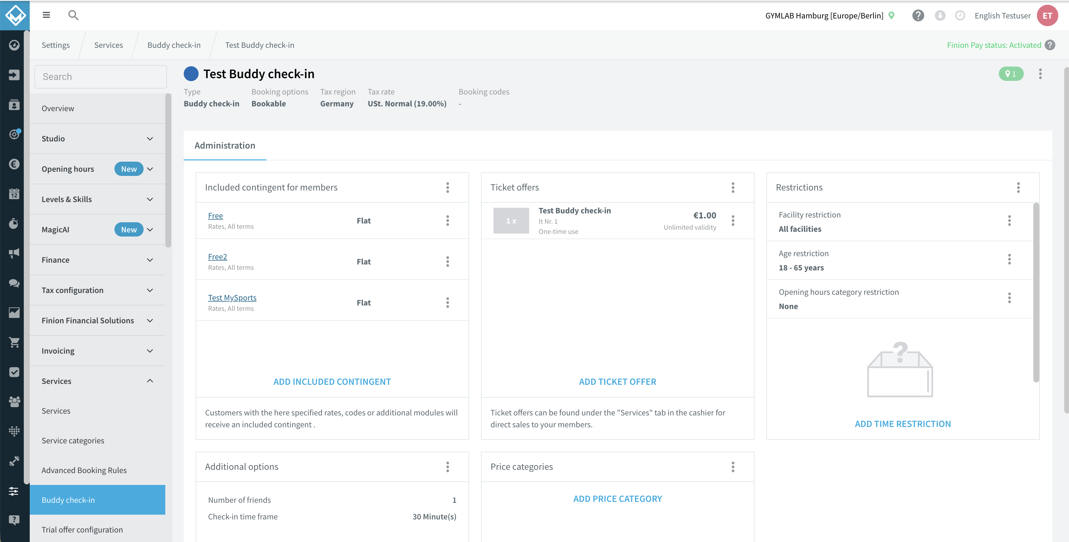Viewport: 1069px width, 542px height.
Task: Select the Administration tab
Action: pos(225,146)
